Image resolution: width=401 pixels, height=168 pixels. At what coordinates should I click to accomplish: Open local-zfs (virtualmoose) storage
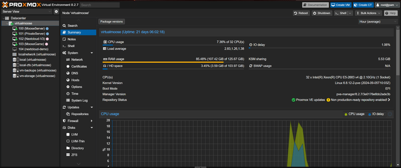[35, 65]
